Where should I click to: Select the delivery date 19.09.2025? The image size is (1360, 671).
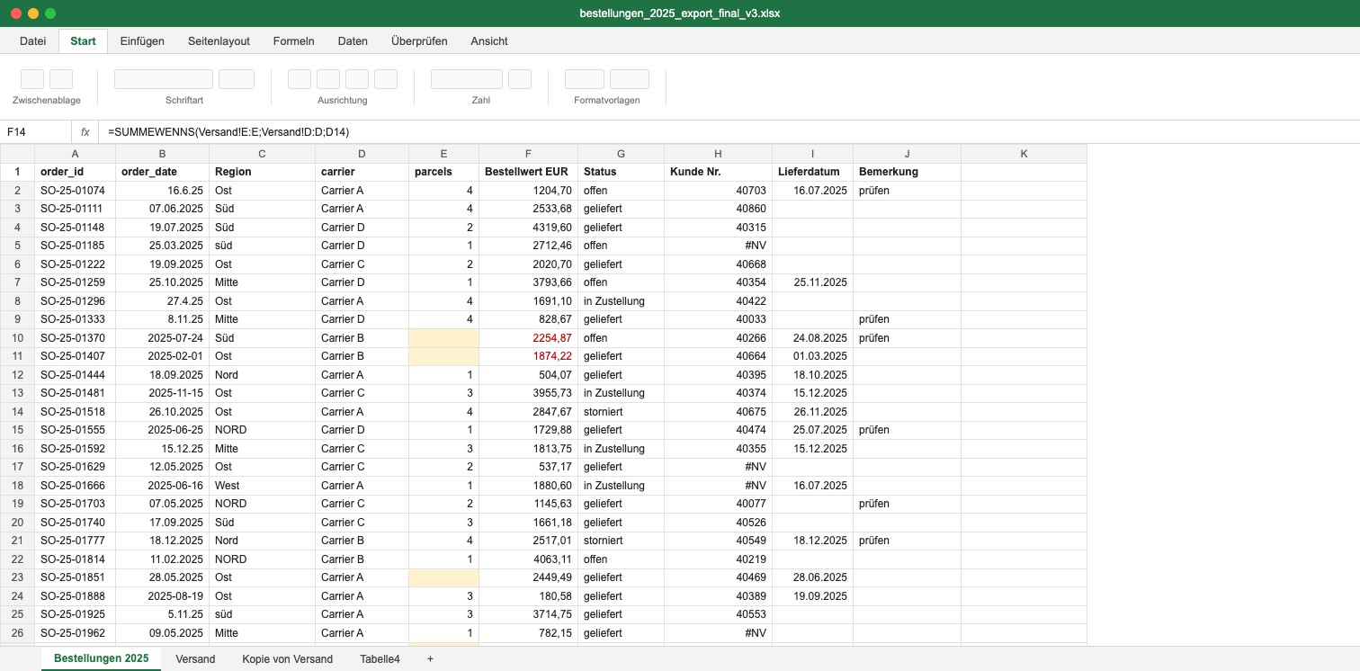812,595
